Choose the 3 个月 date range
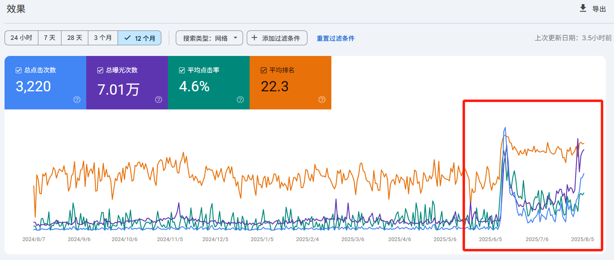Viewport: 614px width, 260px height. point(103,38)
